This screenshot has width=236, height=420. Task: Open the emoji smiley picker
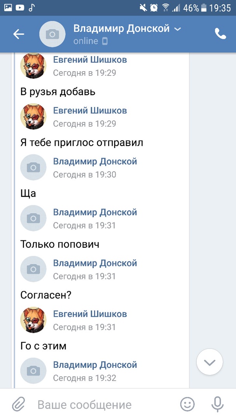tap(187, 405)
